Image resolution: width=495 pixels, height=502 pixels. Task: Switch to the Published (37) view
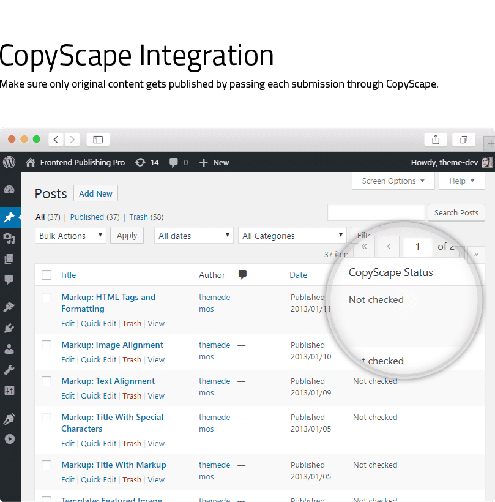point(95,217)
